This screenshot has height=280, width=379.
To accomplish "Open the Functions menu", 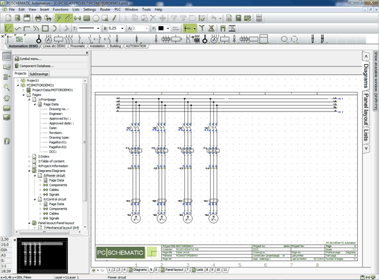I will pyautogui.click(x=60, y=9).
